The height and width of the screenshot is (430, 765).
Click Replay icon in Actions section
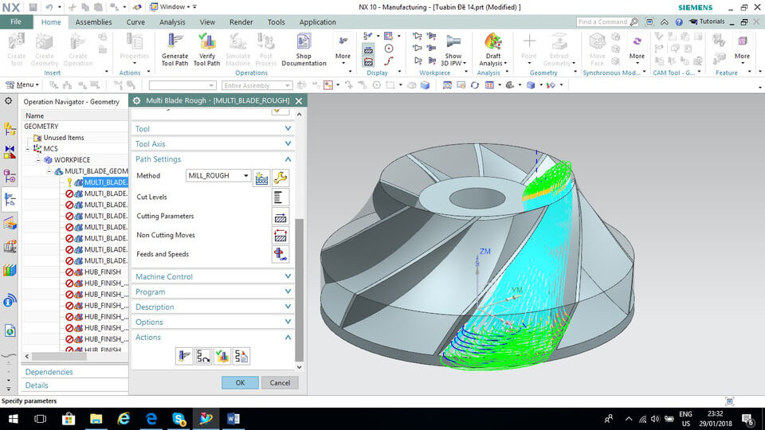pos(203,357)
